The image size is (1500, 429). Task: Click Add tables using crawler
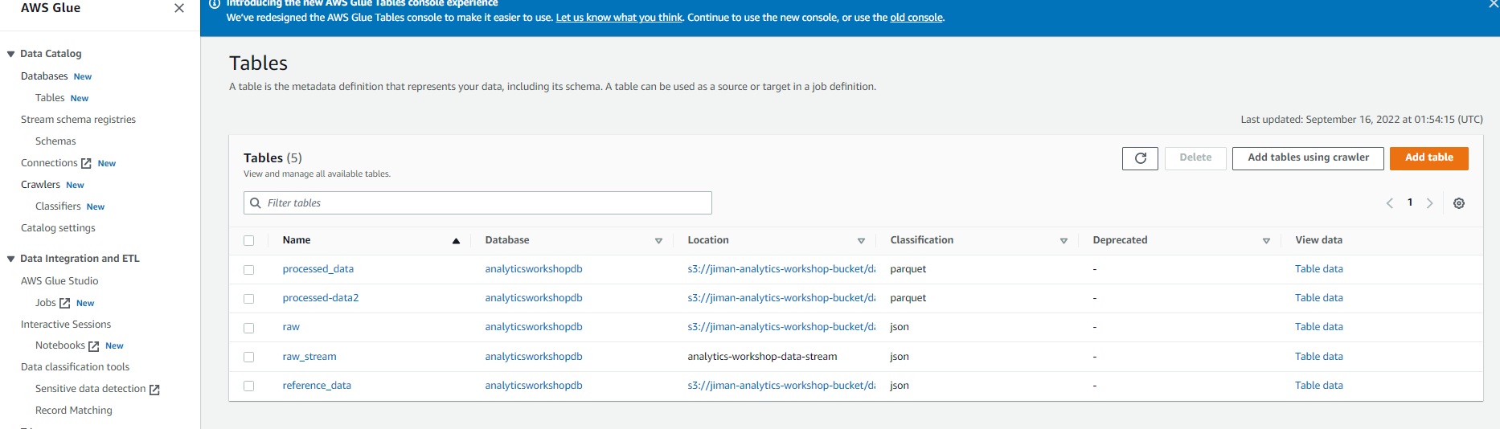click(1308, 158)
